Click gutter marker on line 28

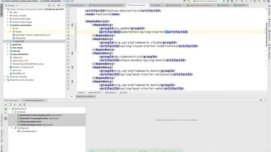click(x=72, y=67)
